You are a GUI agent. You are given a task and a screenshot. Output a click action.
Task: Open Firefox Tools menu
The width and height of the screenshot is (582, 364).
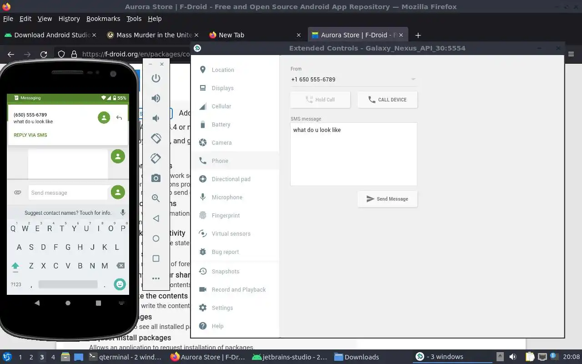point(134,19)
